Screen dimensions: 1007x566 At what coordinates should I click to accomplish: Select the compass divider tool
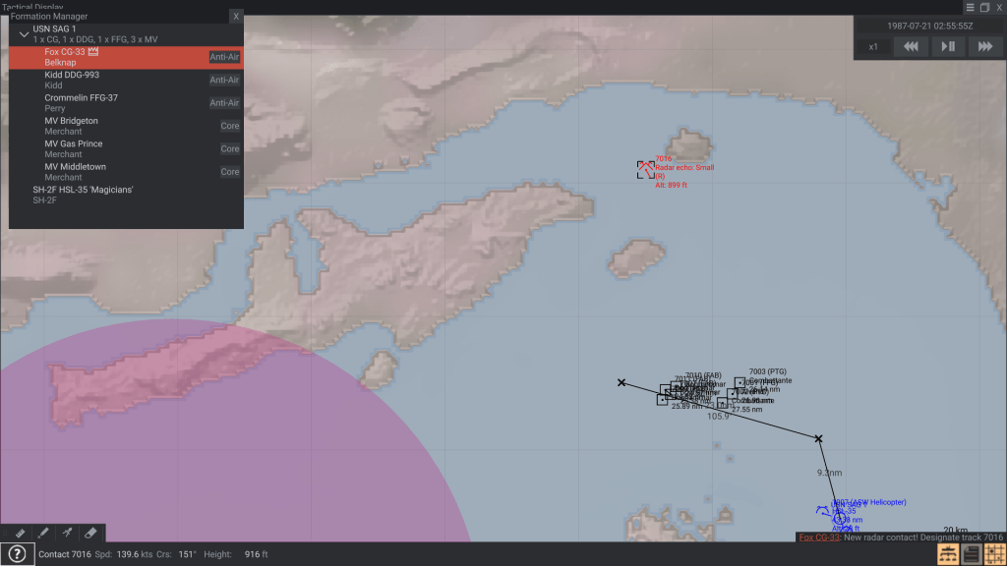(67, 533)
